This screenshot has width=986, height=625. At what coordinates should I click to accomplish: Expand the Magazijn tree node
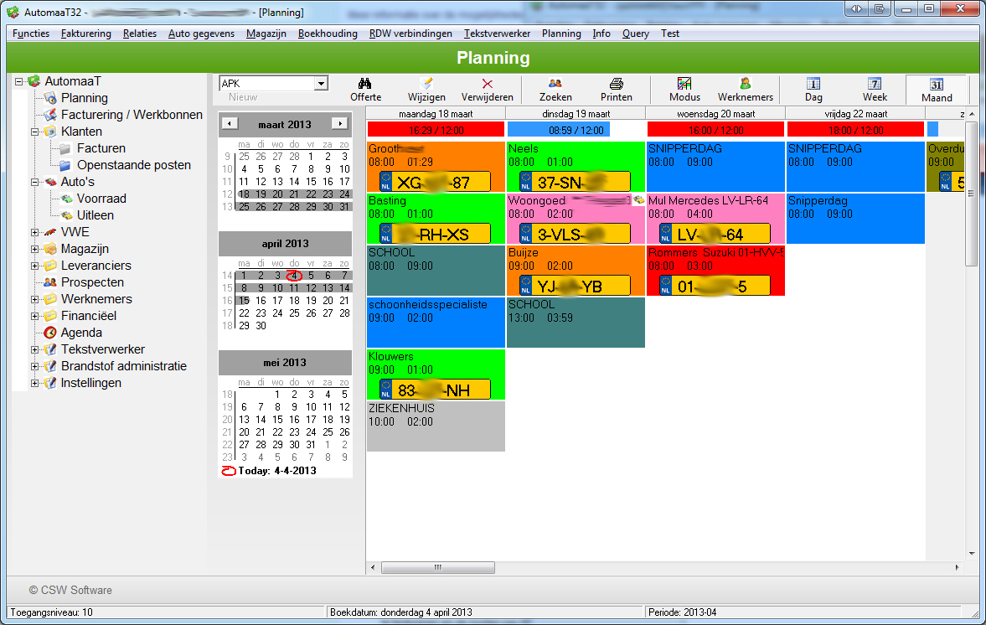[x=35, y=249]
